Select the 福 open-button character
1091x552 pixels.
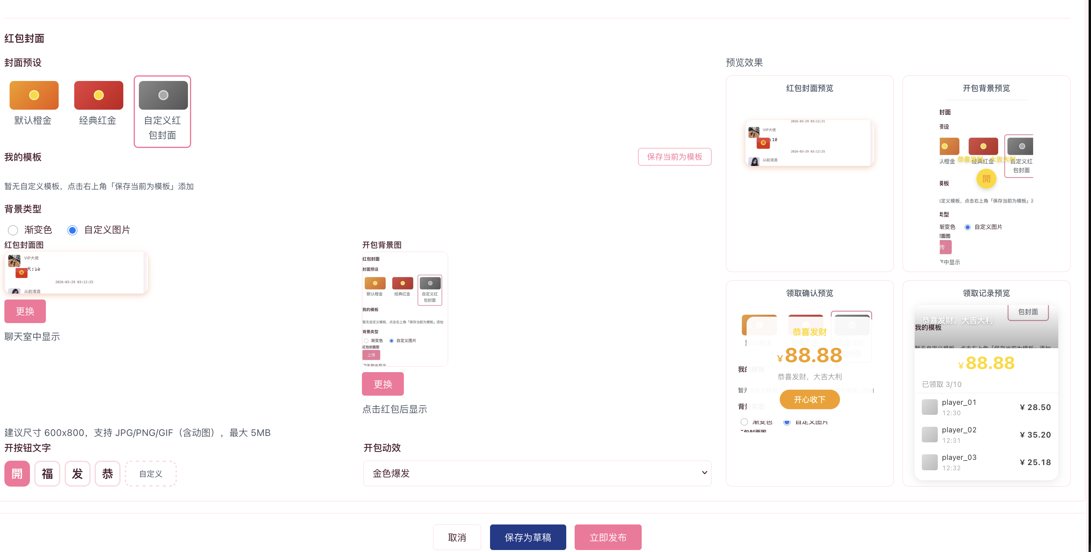[47, 473]
